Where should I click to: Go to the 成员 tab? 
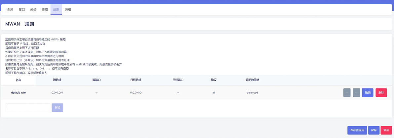[x=33, y=10]
